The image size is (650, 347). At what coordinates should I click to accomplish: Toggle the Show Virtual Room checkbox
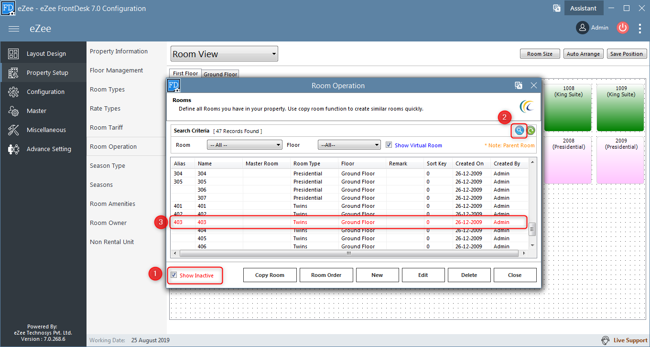coord(389,145)
